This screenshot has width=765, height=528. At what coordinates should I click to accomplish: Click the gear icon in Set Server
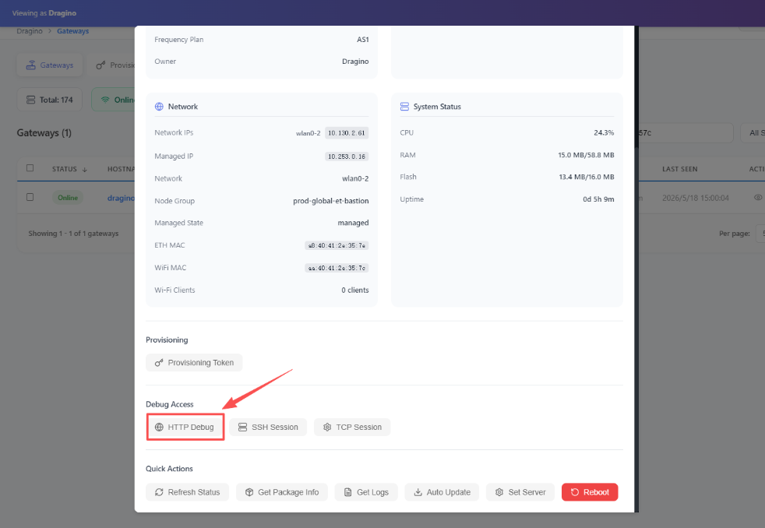tap(499, 492)
